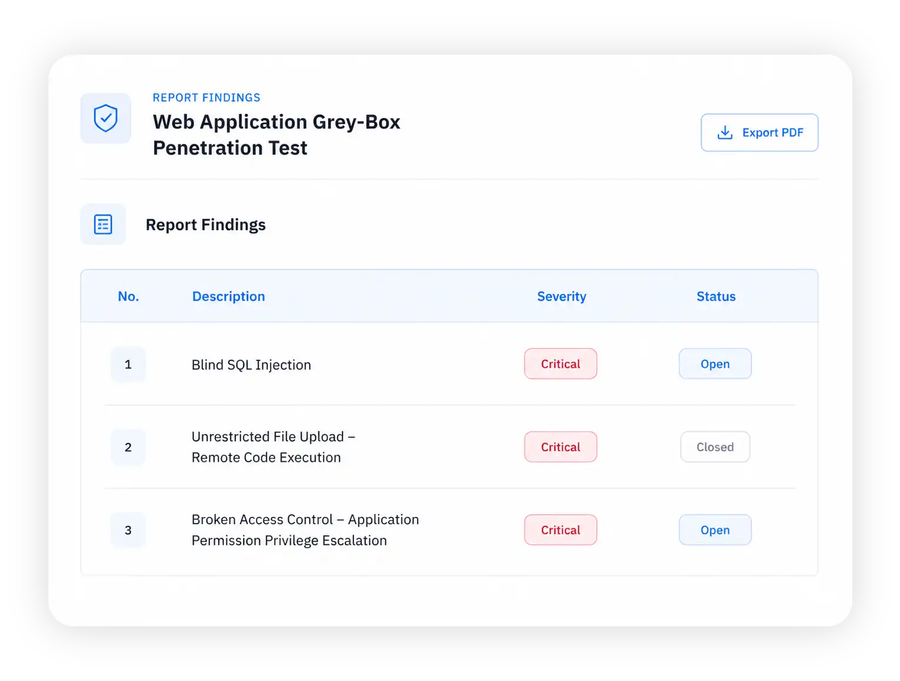Open the Blind SQL Injection finding
Screen dimensions: 900x681
pos(251,365)
